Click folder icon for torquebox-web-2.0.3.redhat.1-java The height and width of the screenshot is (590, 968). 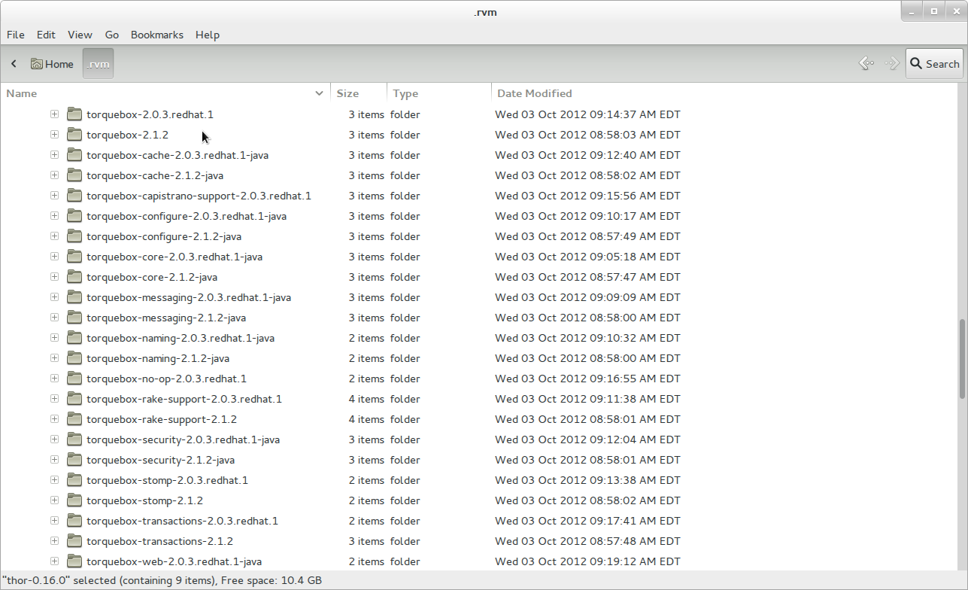click(x=74, y=561)
